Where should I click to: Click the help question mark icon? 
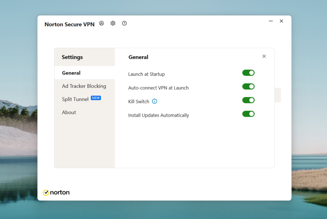click(x=124, y=23)
